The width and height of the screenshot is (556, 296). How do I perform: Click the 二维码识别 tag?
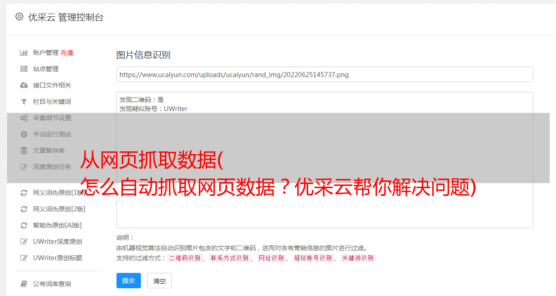coord(184,258)
